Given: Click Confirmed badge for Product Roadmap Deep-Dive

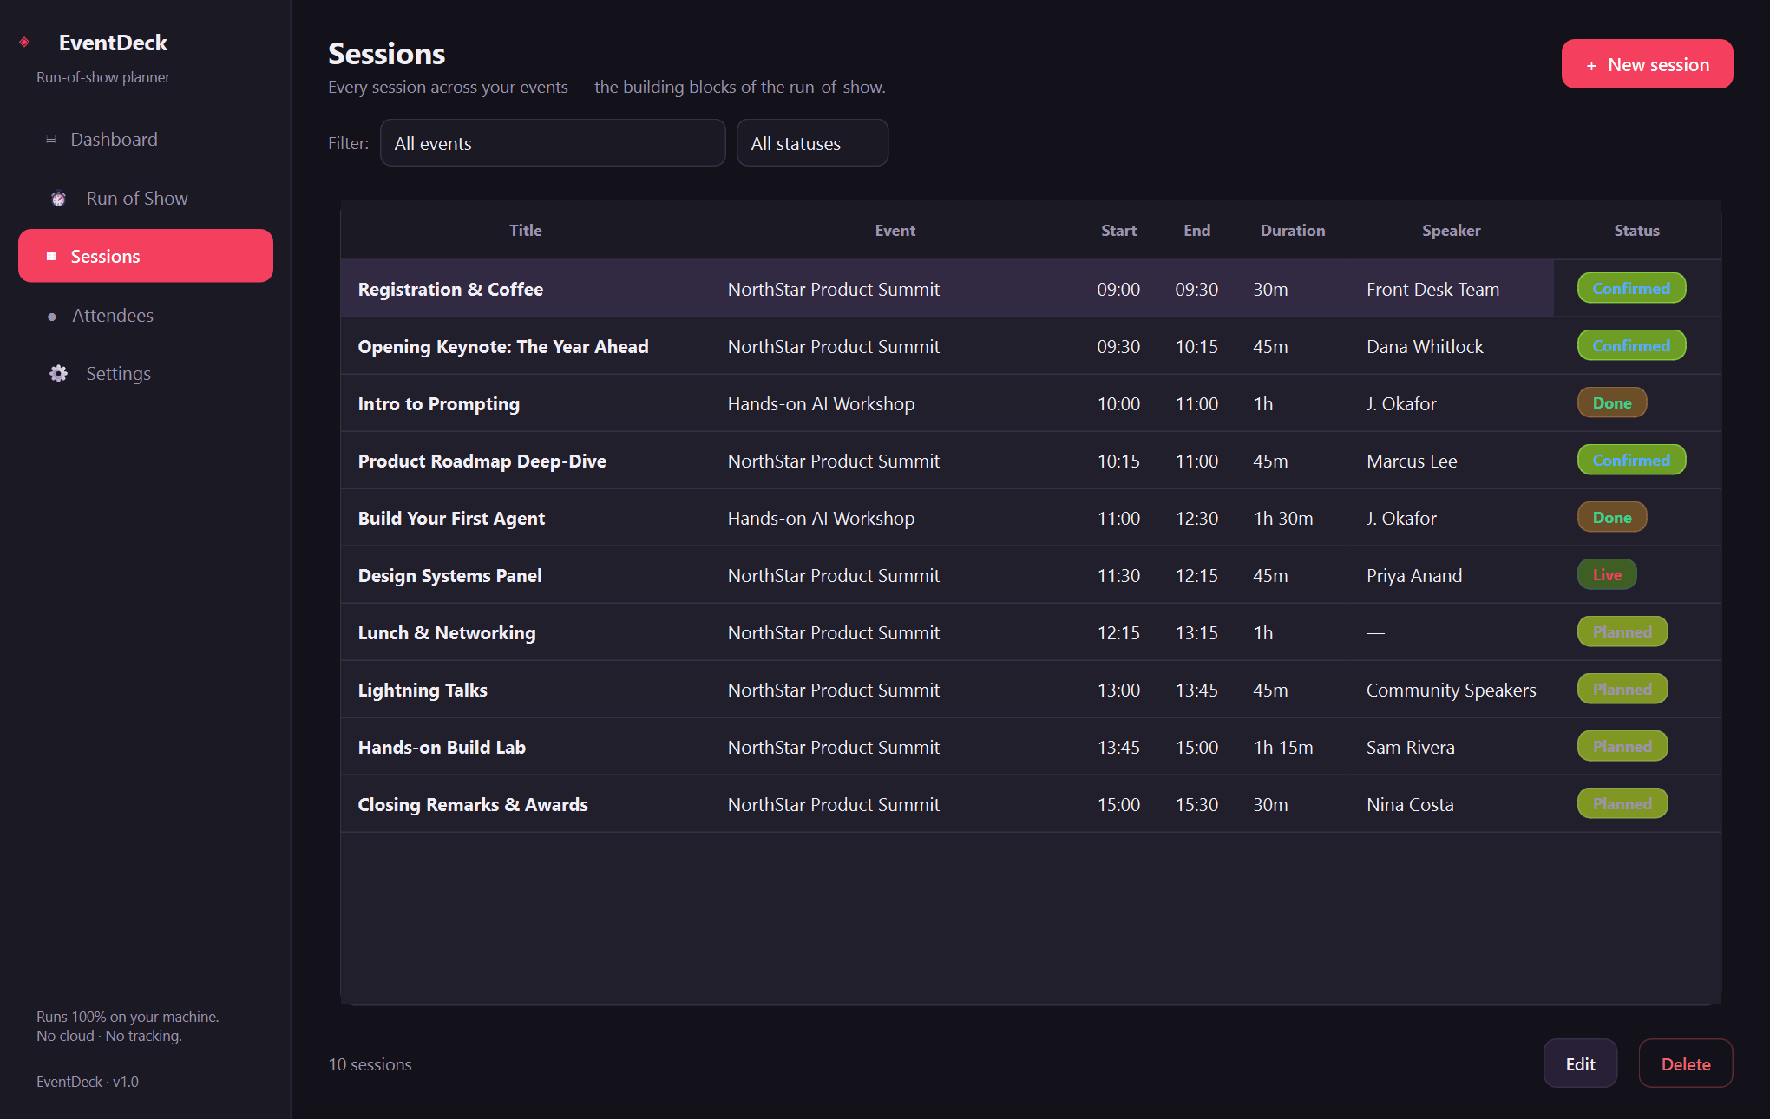Looking at the screenshot, I should 1631,460.
